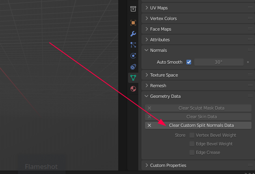The height and width of the screenshot is (174, 255).
Task: Open the Object Constraint properties icon
Action: point(133,67)
